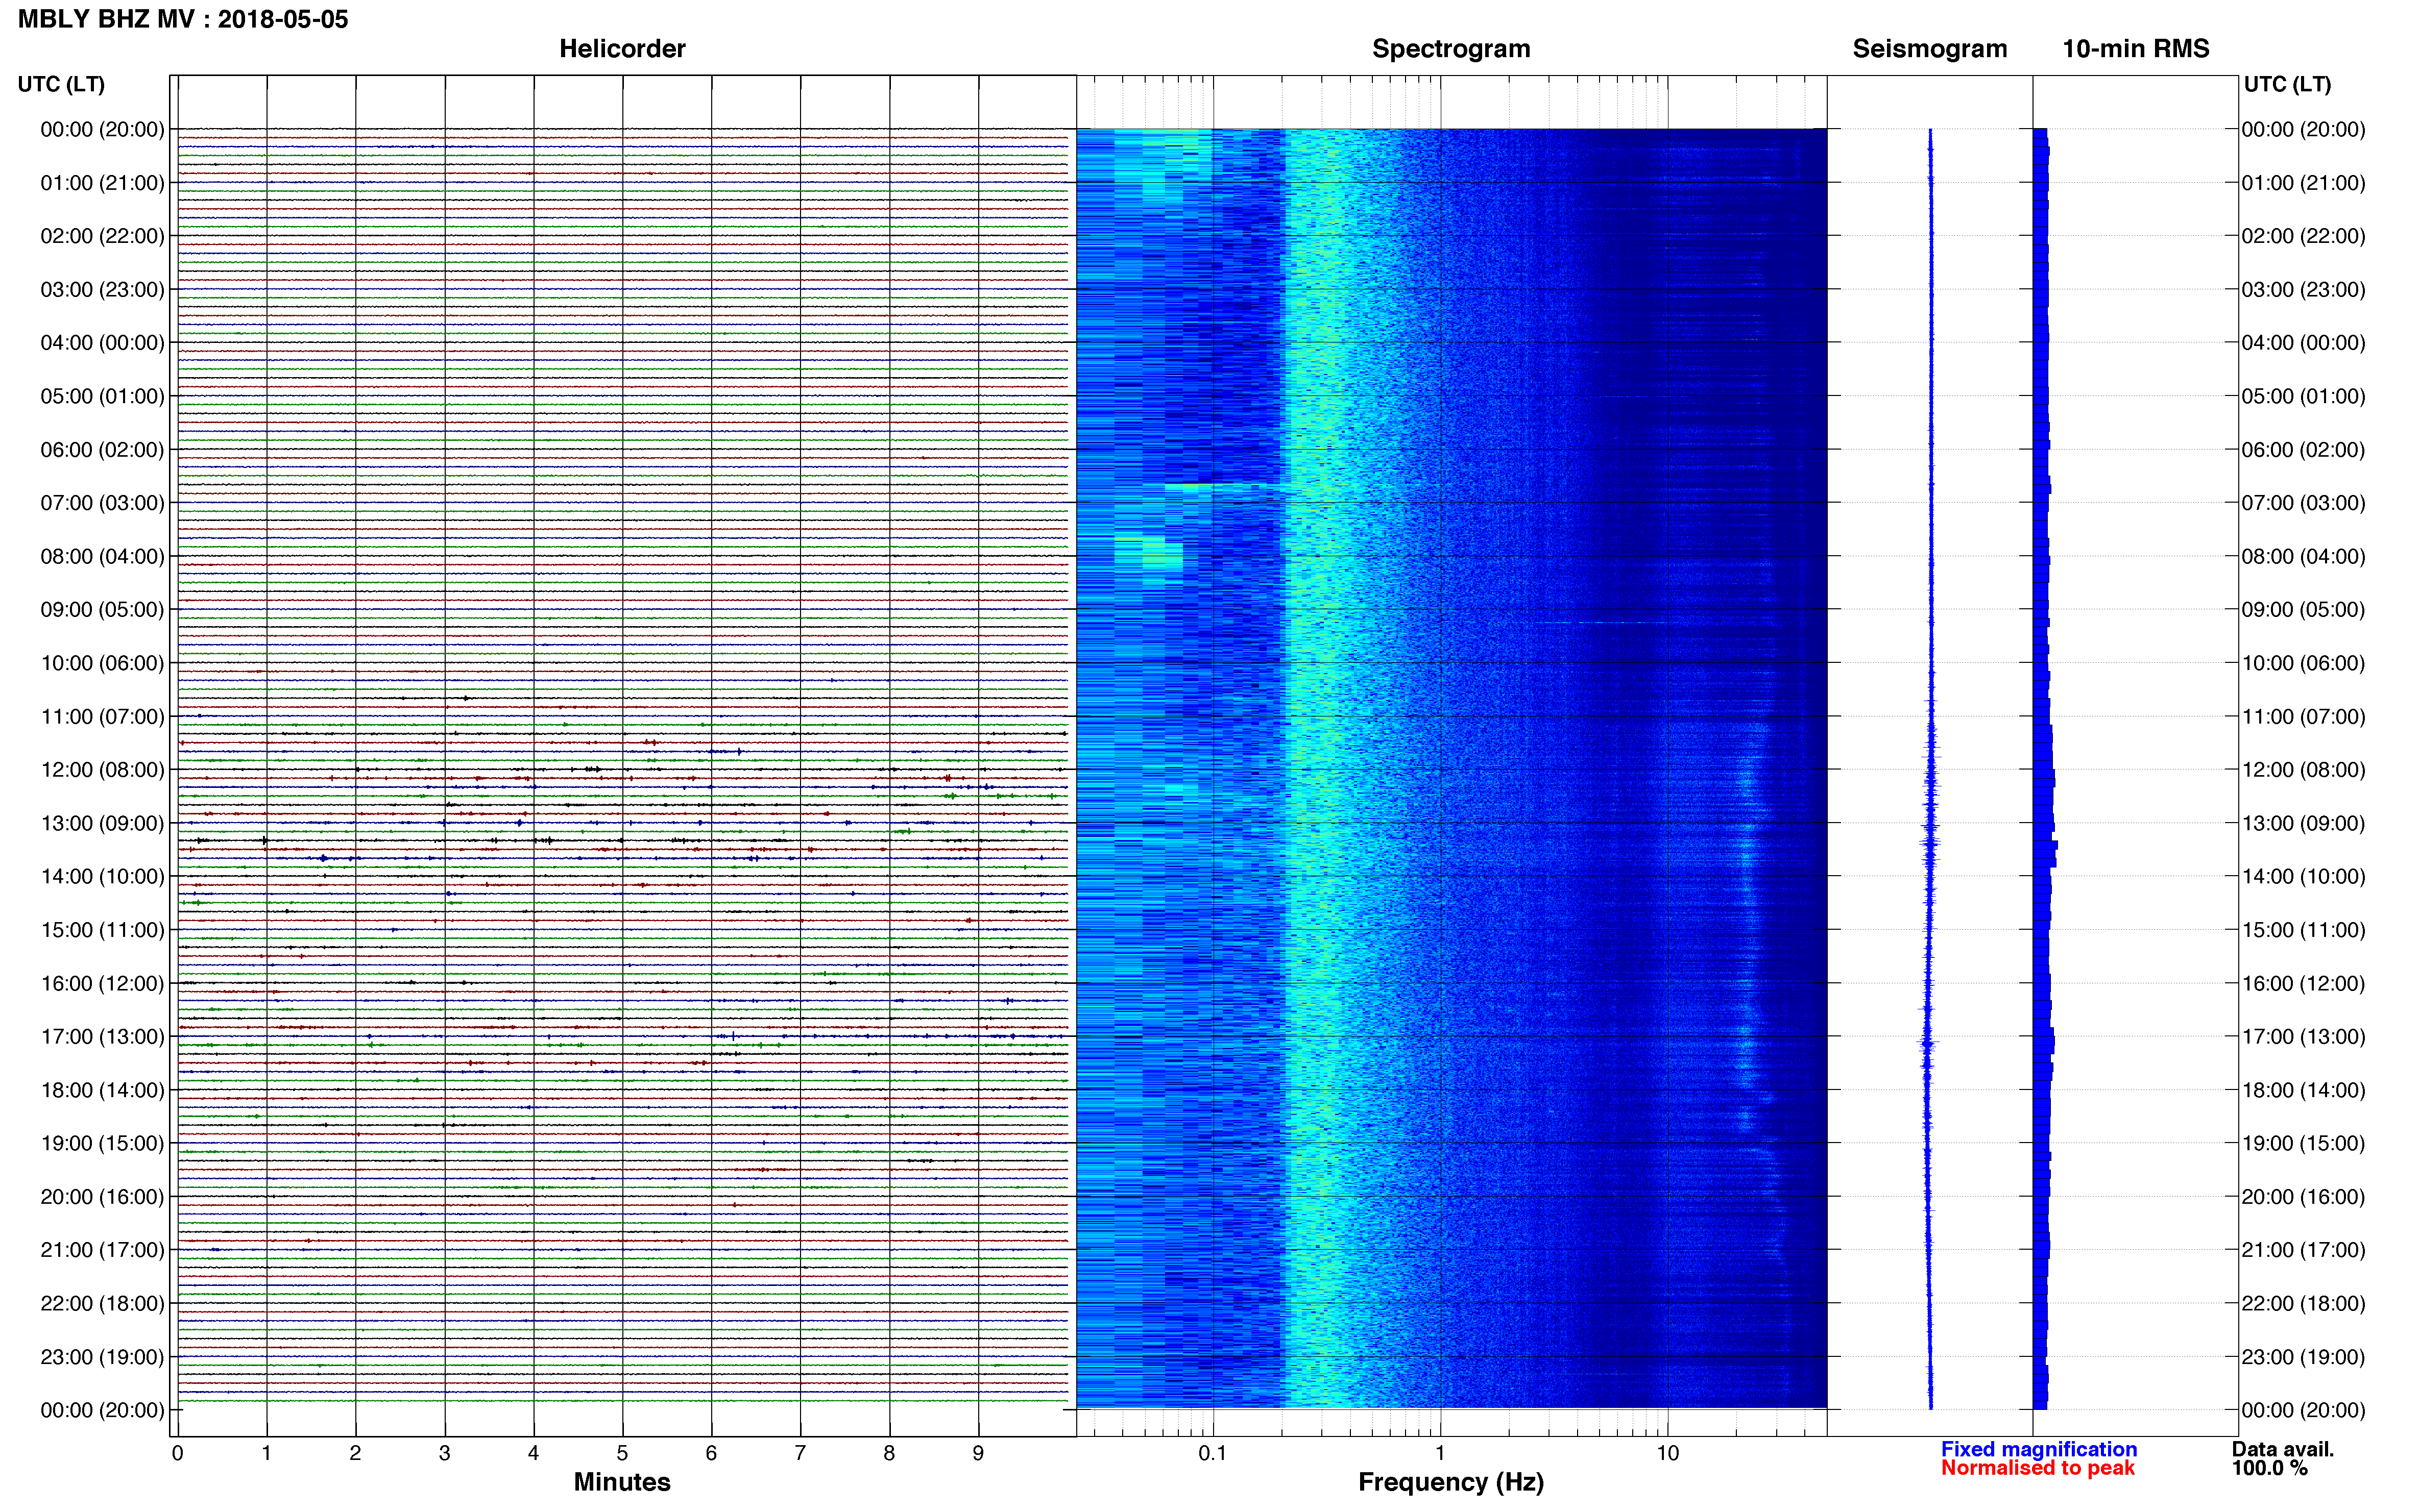
Task: Click the Normalised to peak legend text
Action: [x=2037, y=1468]
